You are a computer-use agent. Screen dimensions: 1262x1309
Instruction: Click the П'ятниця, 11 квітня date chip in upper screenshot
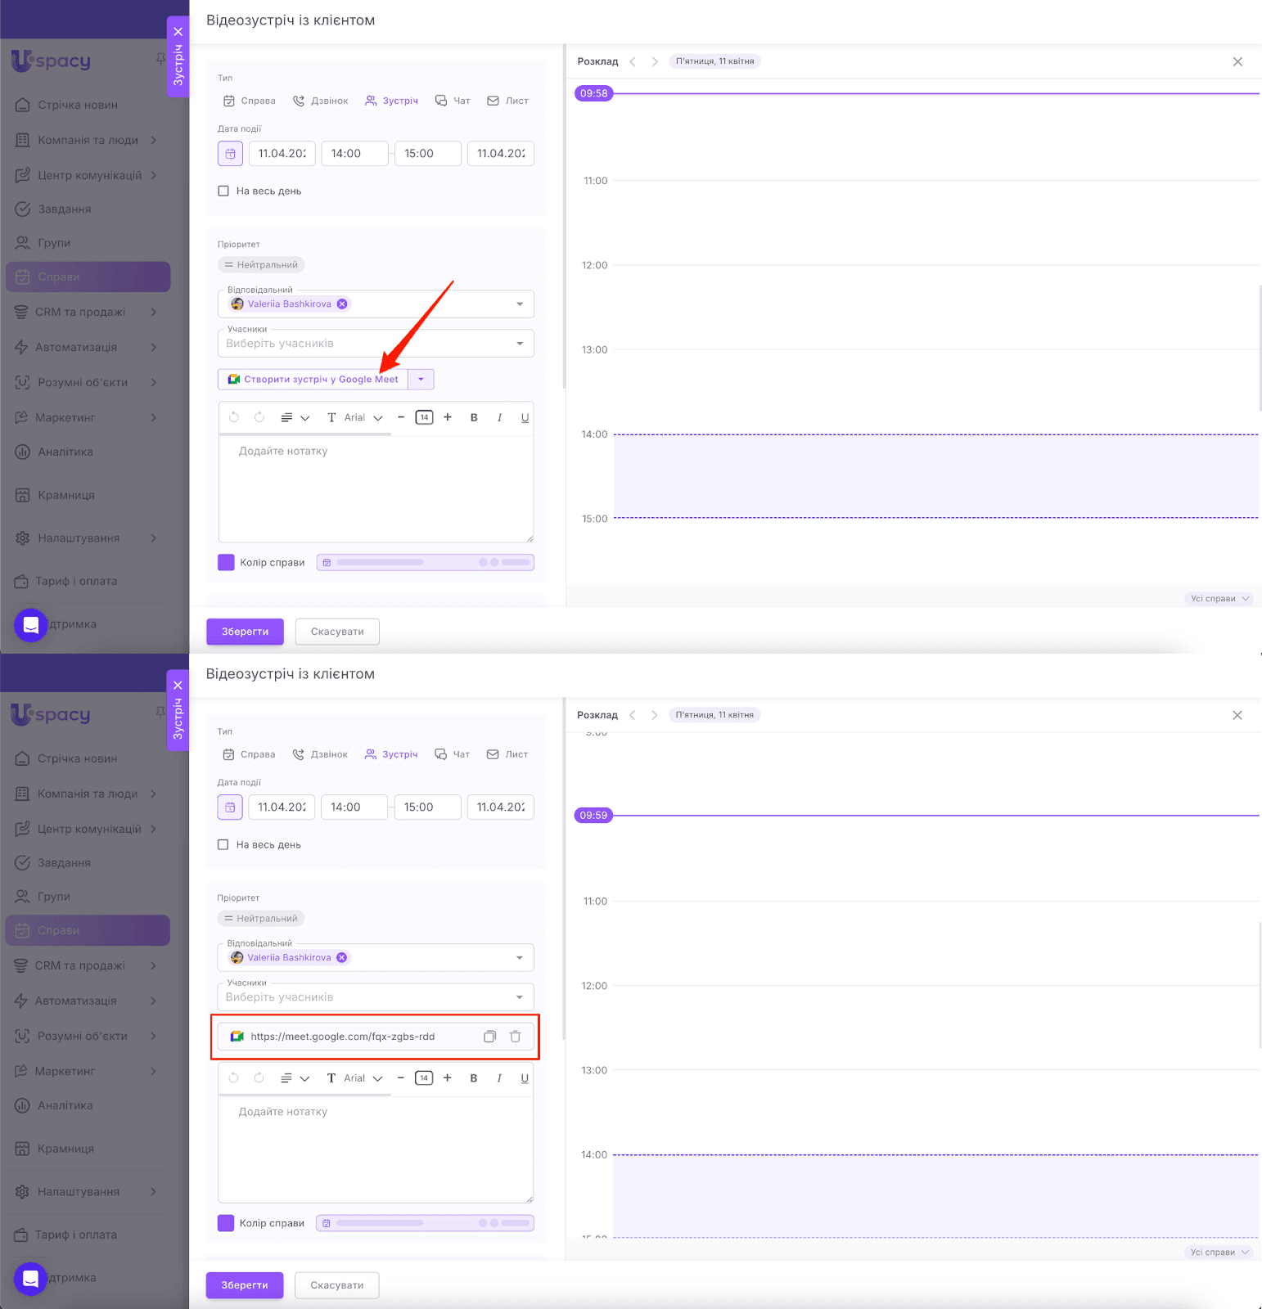tap(715, 61)
